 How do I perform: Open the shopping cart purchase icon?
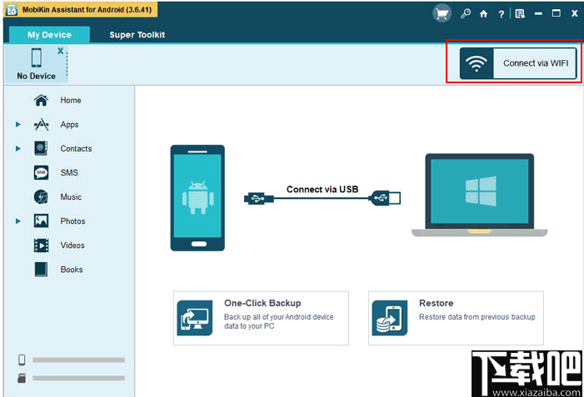pos(442,14)
